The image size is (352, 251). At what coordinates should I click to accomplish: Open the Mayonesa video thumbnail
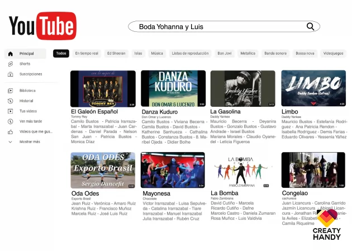pyautogui.click(x=173, y=170)
